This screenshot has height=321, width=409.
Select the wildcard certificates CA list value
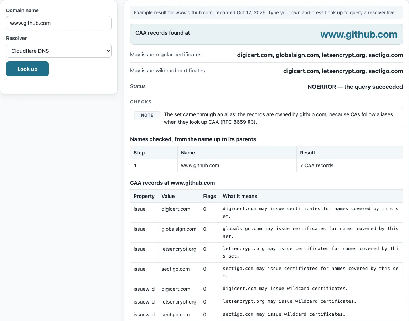[343, 71]
